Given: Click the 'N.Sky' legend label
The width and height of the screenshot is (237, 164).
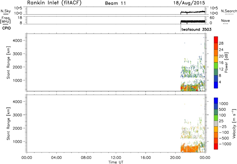Looking at the screenshot, I should click(6, 11).
